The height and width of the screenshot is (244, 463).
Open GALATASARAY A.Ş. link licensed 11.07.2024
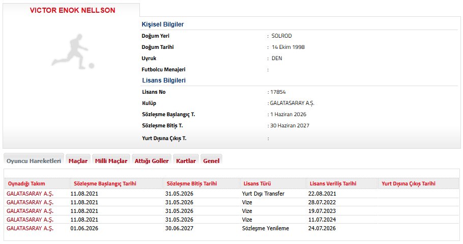point(30,220)
